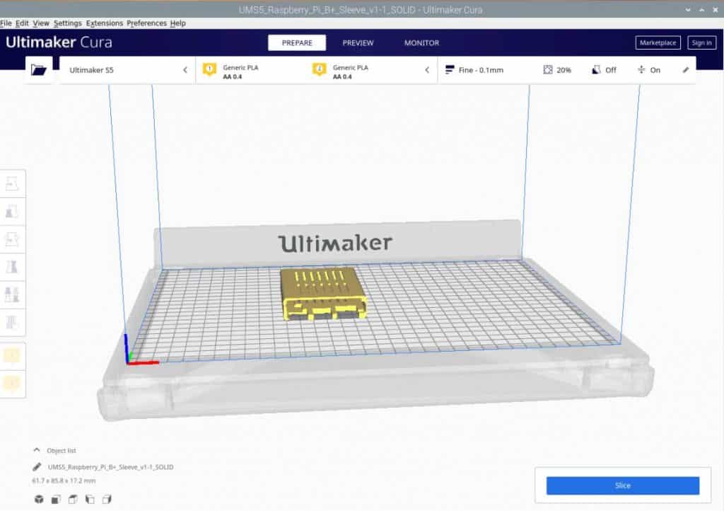Switch to the PREPARE stage tab
The image size is (724, 511).
tap(297, 42)
